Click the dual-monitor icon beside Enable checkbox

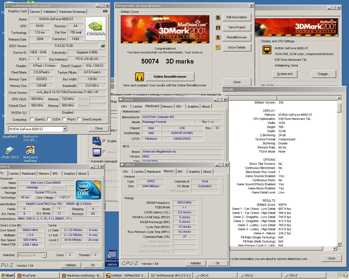pyautogui.click(x=97, y=141)
